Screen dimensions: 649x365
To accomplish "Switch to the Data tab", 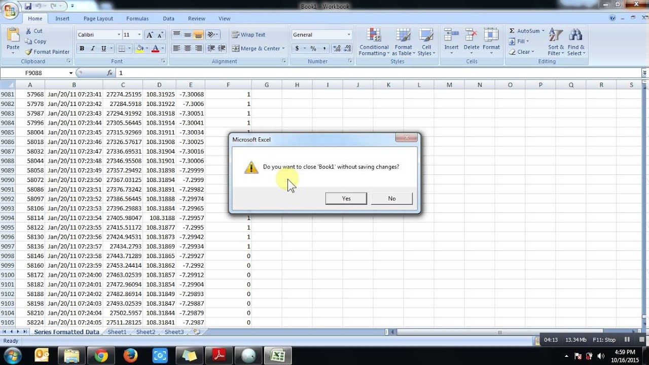I will pos(169,19).
